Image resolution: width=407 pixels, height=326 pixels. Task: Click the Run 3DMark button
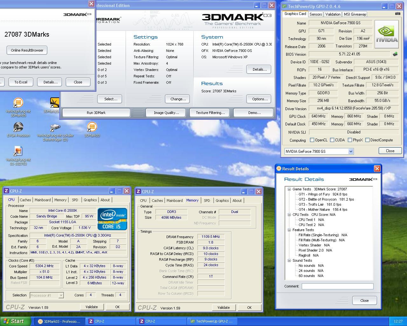click(96, 113)
